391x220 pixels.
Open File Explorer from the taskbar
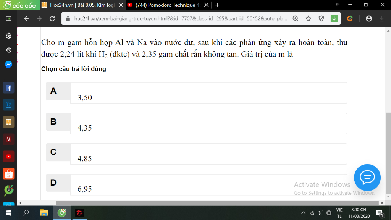[44, 213]
